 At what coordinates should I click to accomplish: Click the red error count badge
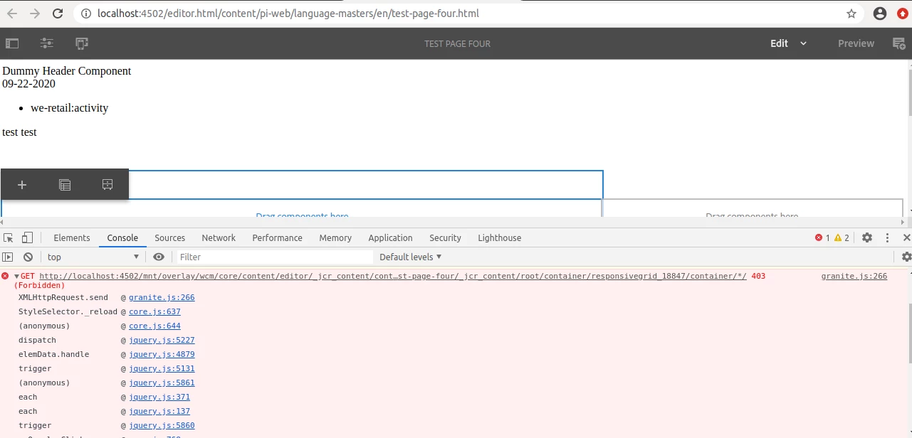click(822, 237)
